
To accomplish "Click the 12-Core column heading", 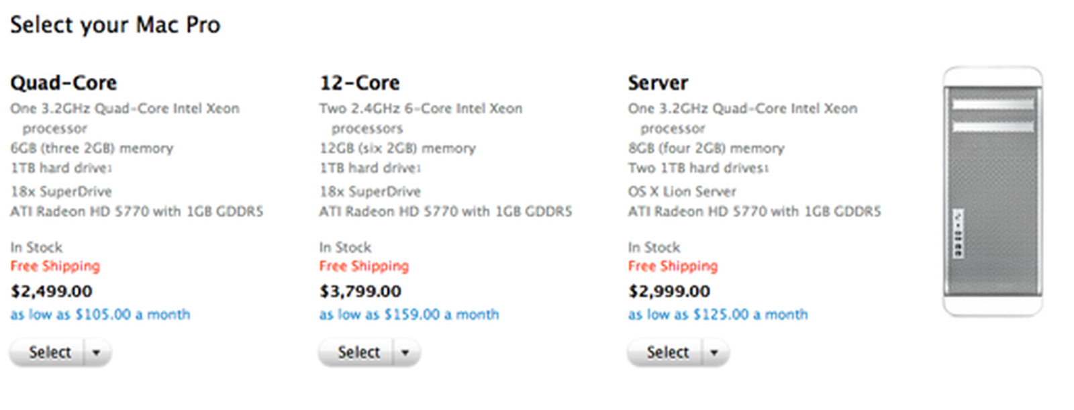I will (360, 82).
